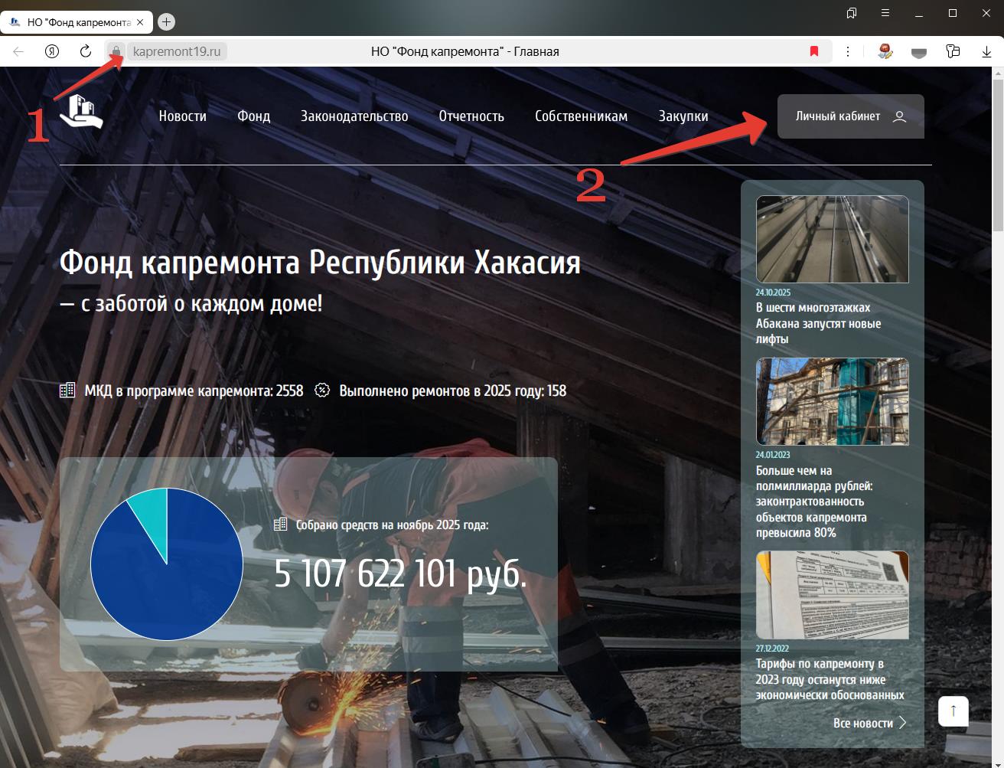Open the downloads arrow icon

[x=986, y=51]
